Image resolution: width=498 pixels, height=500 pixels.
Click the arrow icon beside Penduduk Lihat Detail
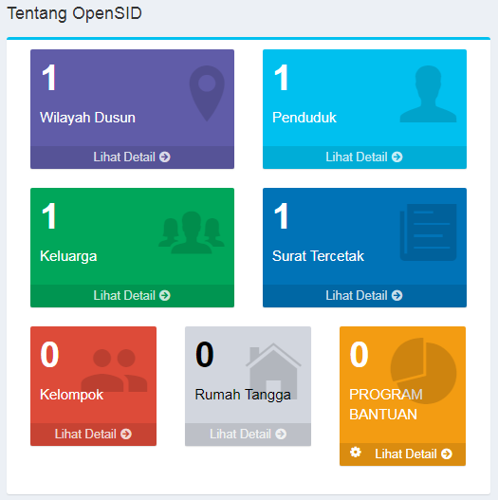(x=397, y=157)
